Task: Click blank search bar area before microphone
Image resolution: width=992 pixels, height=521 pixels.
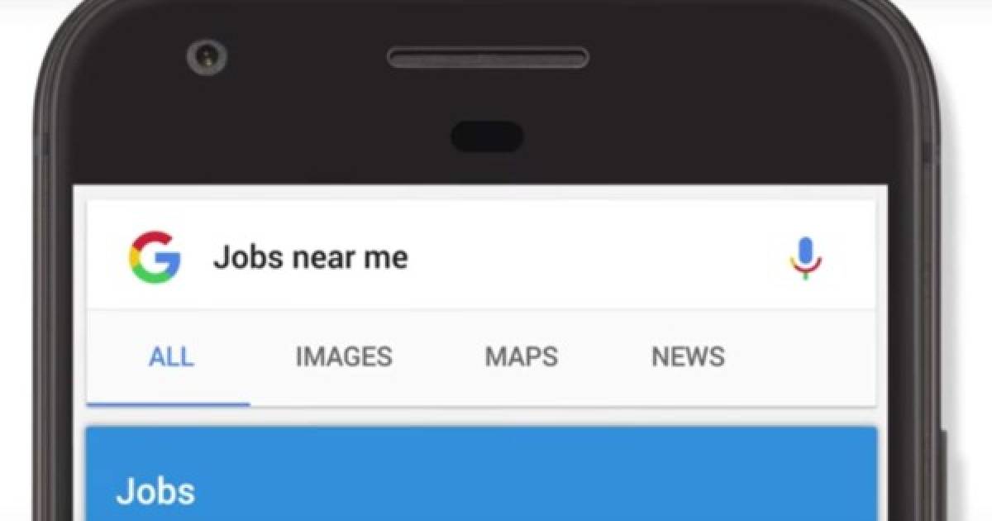Action: [x=595, y=258]
